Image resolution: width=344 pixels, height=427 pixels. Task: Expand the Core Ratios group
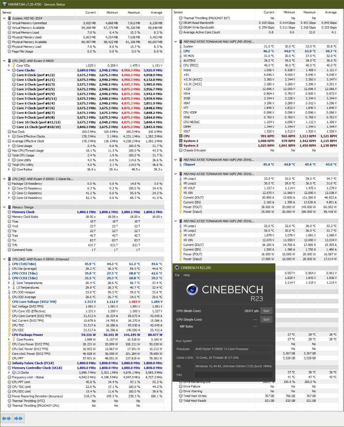click(9, 169)
